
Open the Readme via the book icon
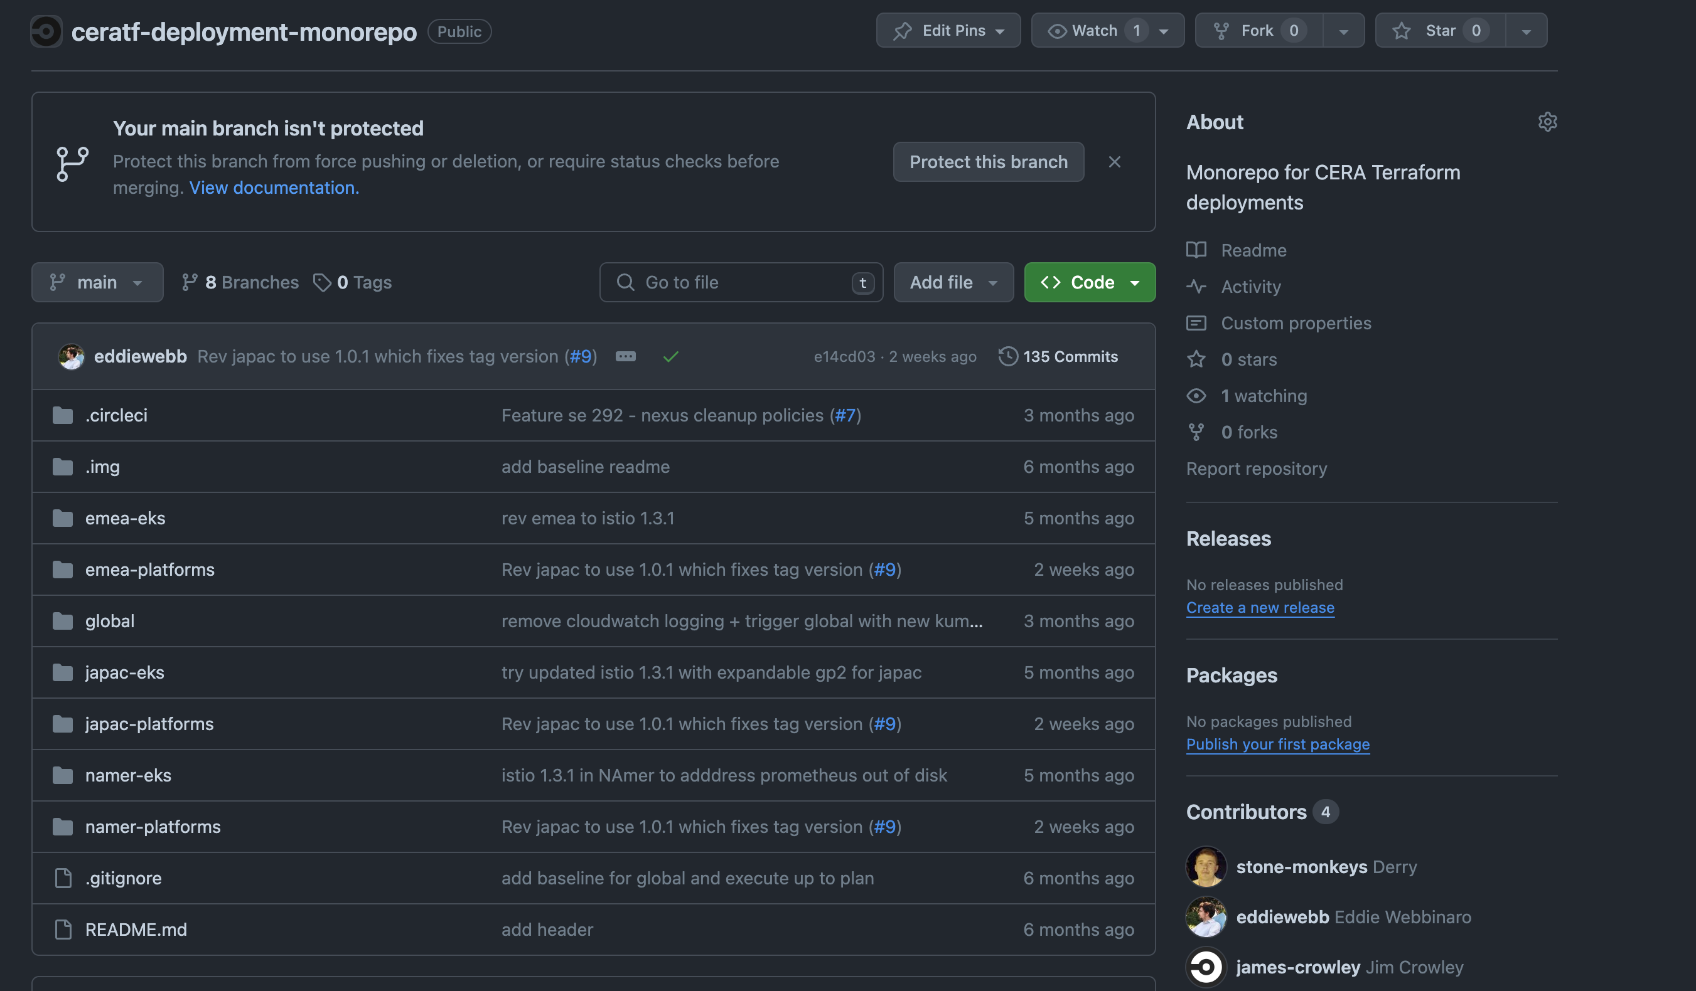tap(1253, 250)
